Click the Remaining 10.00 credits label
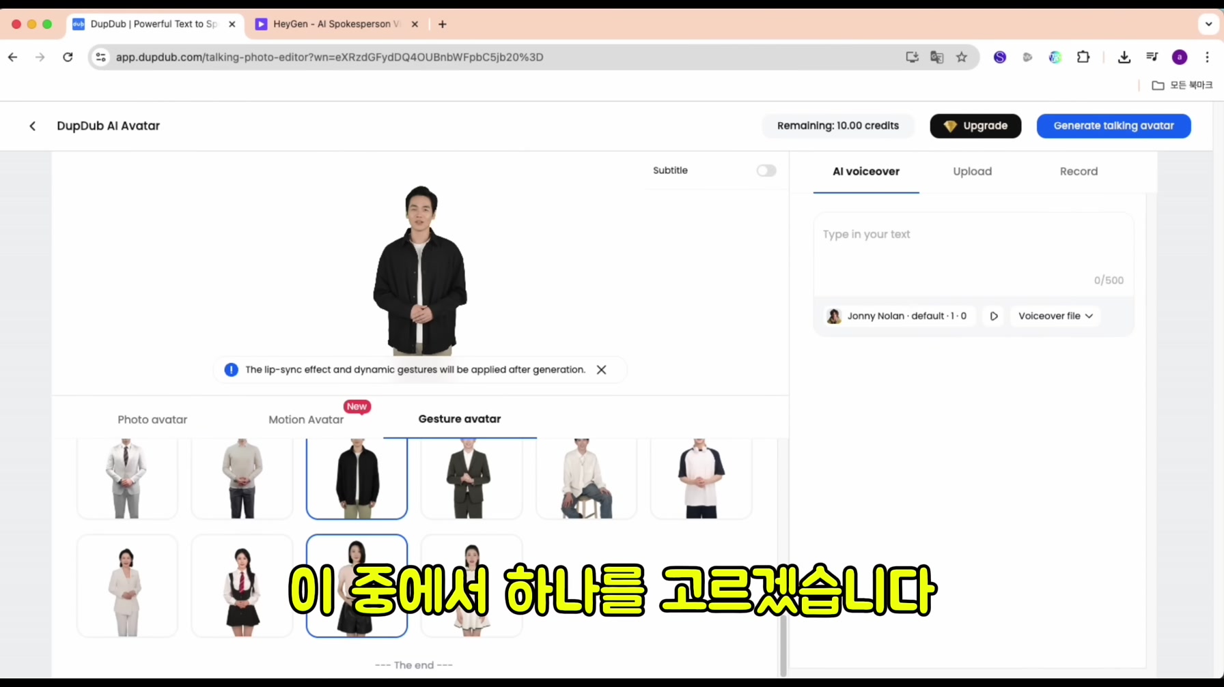The height and width of the screenshot is (687, 1224). pos(837,126)
